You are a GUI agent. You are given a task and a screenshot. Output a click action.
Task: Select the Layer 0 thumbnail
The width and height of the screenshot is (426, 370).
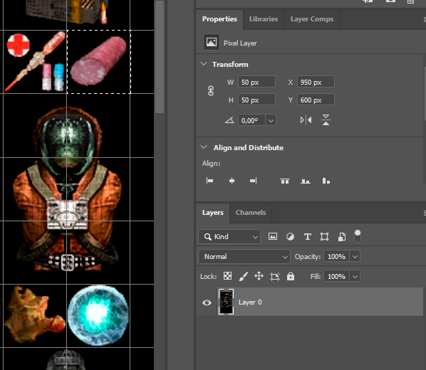tap(226, 302)
